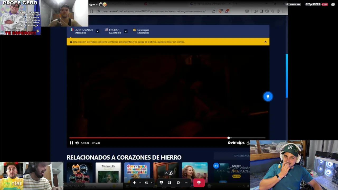Image resolution: width=338 pixels, height=190 pixels.
Task: Click the screen share icon
Action: pyautogui.click(x=161, y=183)
